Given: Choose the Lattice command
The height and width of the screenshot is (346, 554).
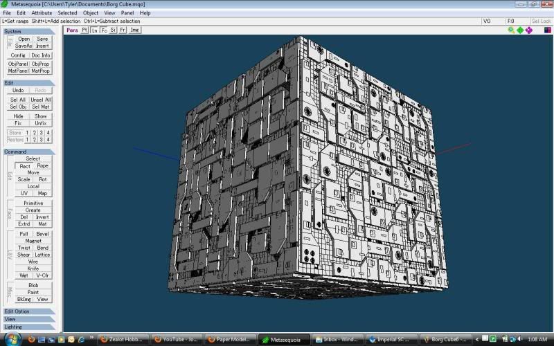Looking at the screenshot, I should tap(43, 255).
